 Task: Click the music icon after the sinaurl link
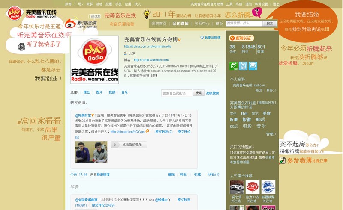(x=147, y=131)
